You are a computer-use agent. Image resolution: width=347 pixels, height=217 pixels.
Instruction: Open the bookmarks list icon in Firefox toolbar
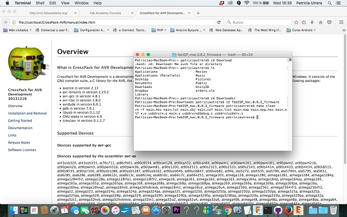pos(304,22)
